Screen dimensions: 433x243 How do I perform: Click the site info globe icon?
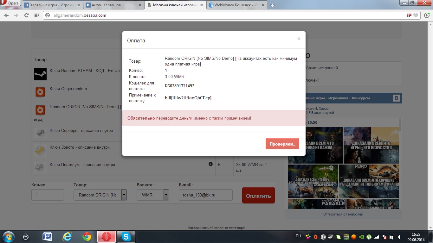[x=48, y=15]
